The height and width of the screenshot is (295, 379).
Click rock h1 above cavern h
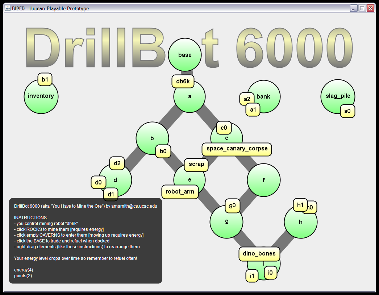pyautogui.click(x=300, y=205)
